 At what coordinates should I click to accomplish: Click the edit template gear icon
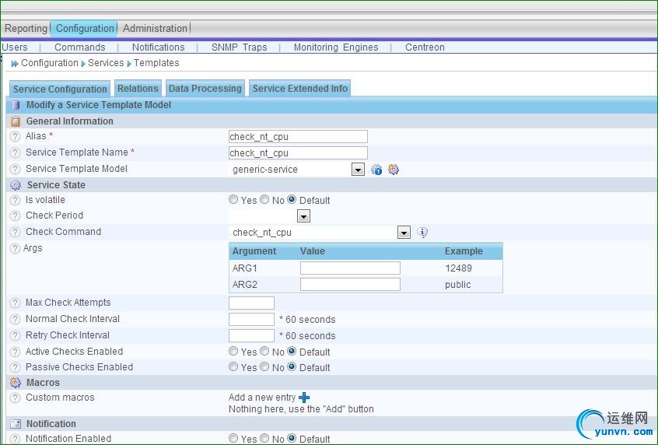394,169
